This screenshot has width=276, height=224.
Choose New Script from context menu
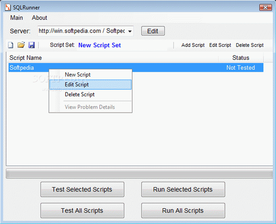(91, 75)
